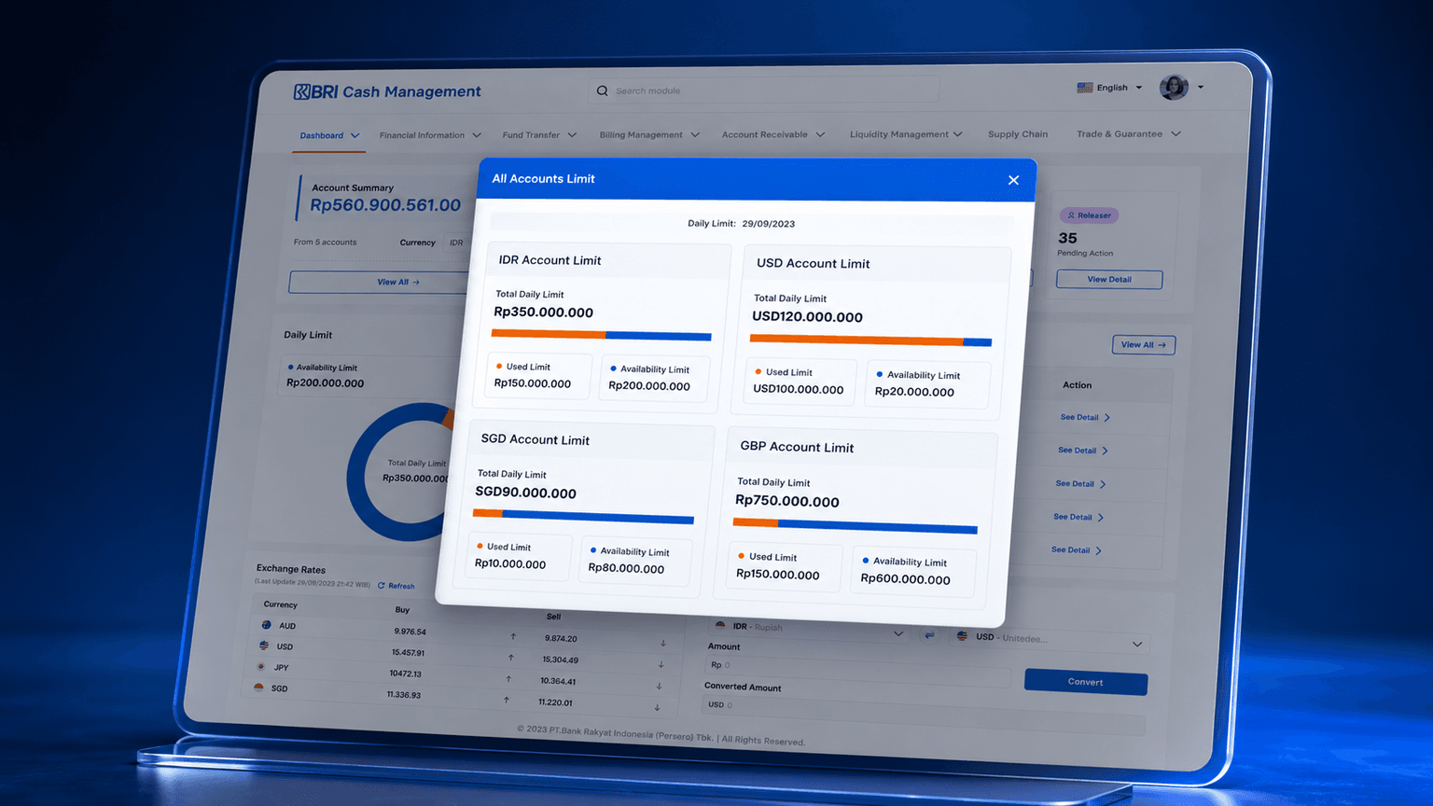Click the USD120.000.000 total daily limit

tap(807, 317)
